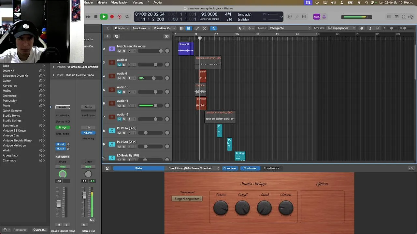This screenshot has width=417, height=234.
Task: Toggle Cycle mode in the transport
Action: (x=127, y=17)
